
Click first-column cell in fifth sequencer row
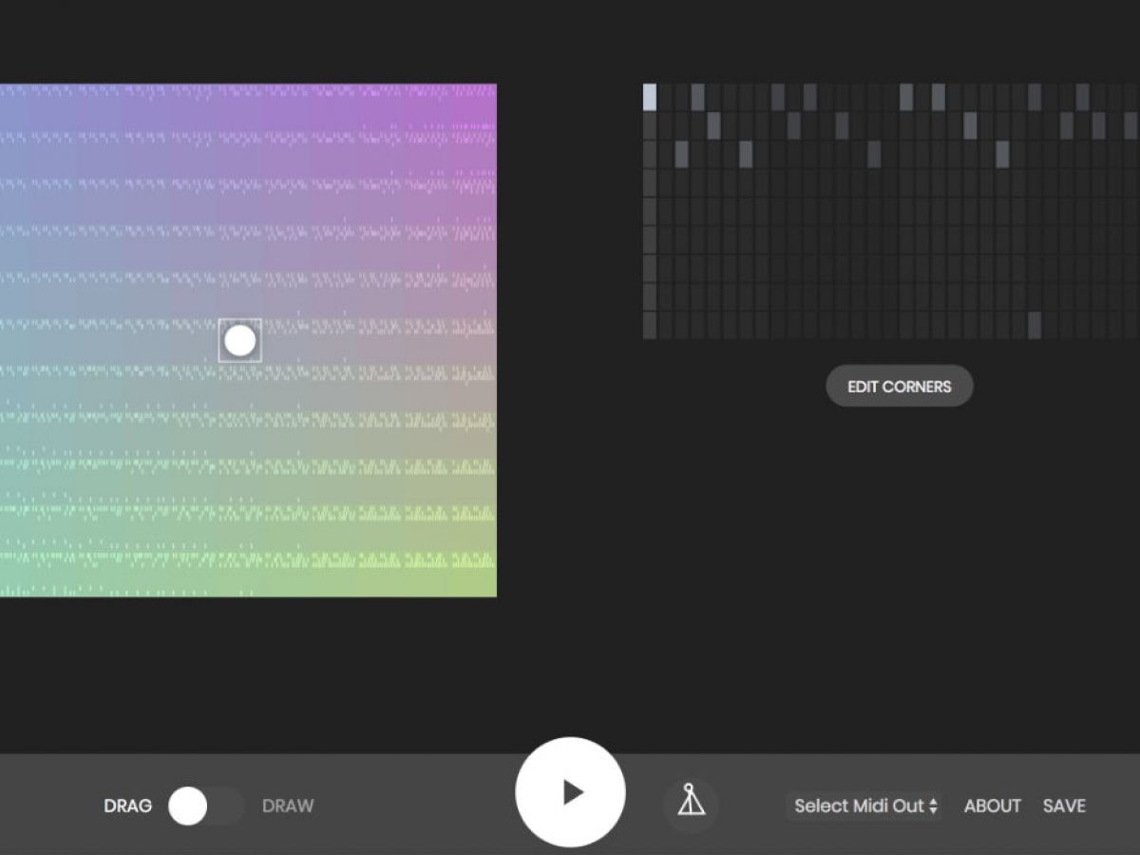tap(650, 211)
